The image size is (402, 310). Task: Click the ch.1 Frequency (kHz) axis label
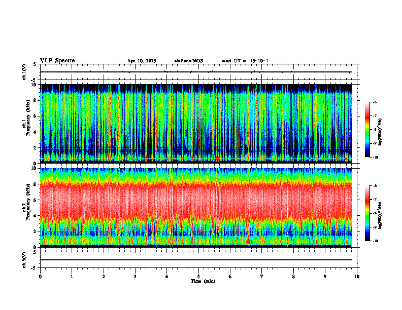click(x=26, y=118)
